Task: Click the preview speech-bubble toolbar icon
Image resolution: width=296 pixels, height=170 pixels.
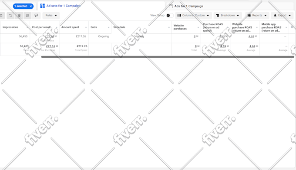Action: (36, 16)
